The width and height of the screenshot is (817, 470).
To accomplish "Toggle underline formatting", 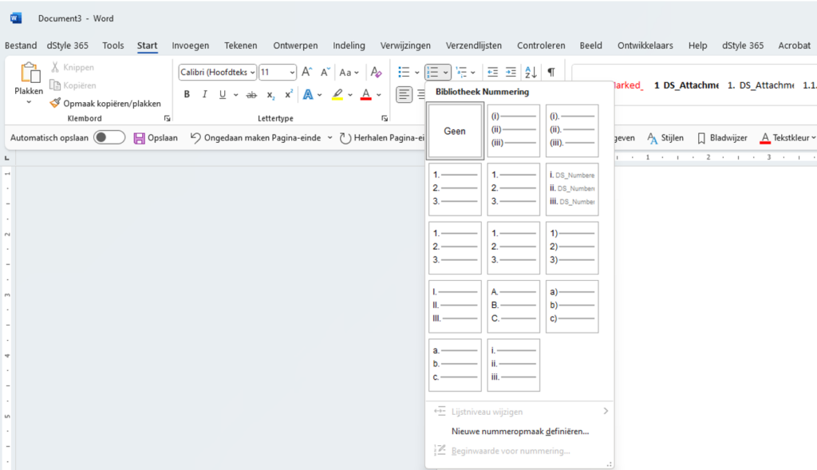I will tap(223, 94).
